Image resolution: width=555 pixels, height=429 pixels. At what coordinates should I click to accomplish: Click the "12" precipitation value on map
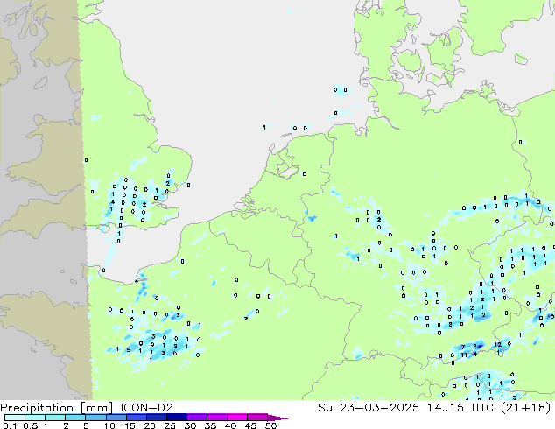497,344
